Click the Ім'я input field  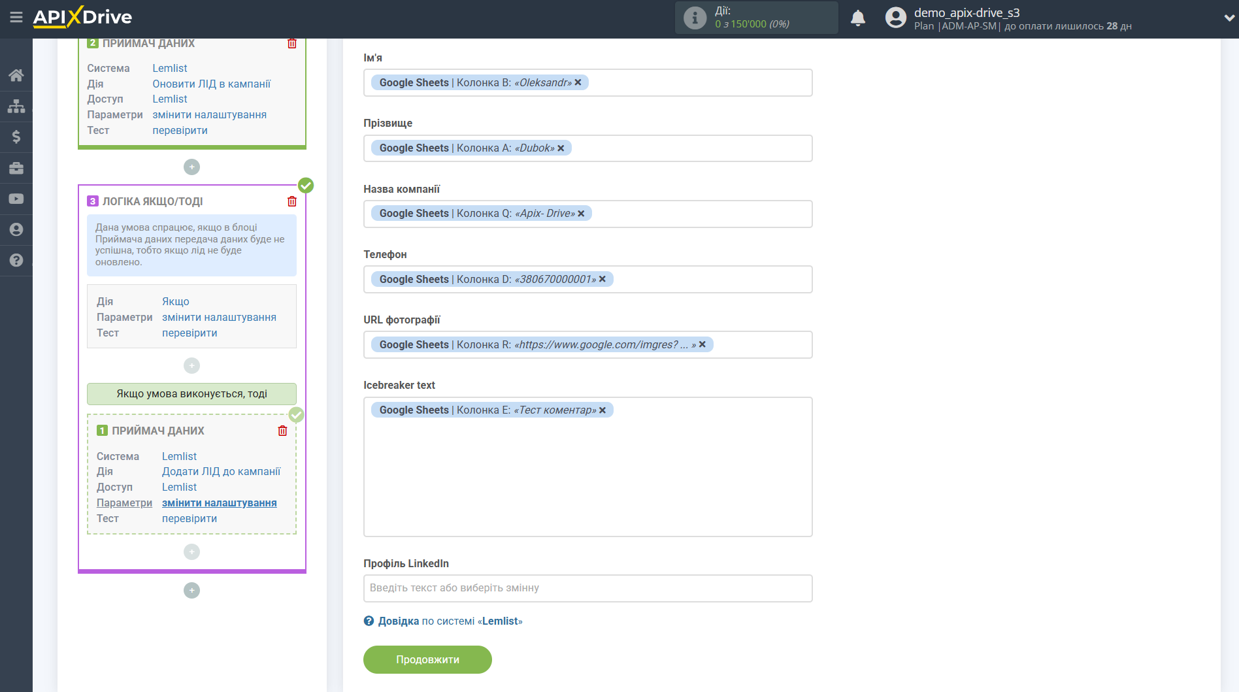pyautogui.click(x=587, y=83)
